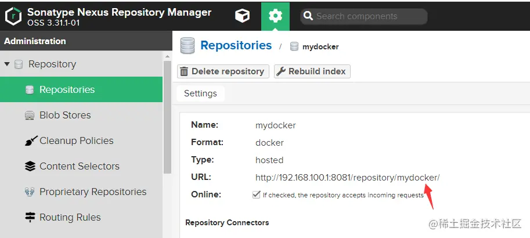
Task: Click the mydocker breadcrumb text
Action: [320, 47]
